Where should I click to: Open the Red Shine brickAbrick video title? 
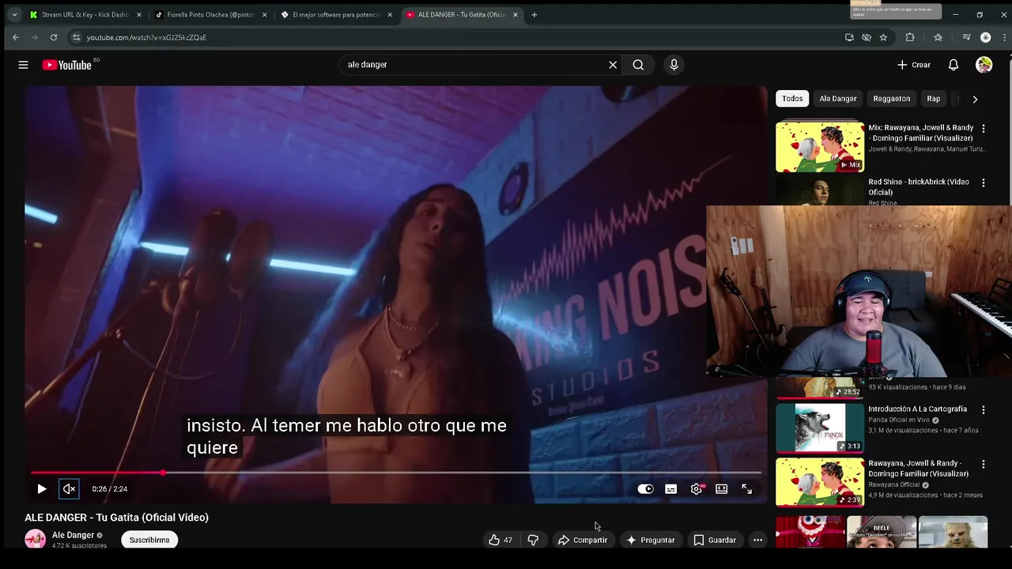coord(919,187)
